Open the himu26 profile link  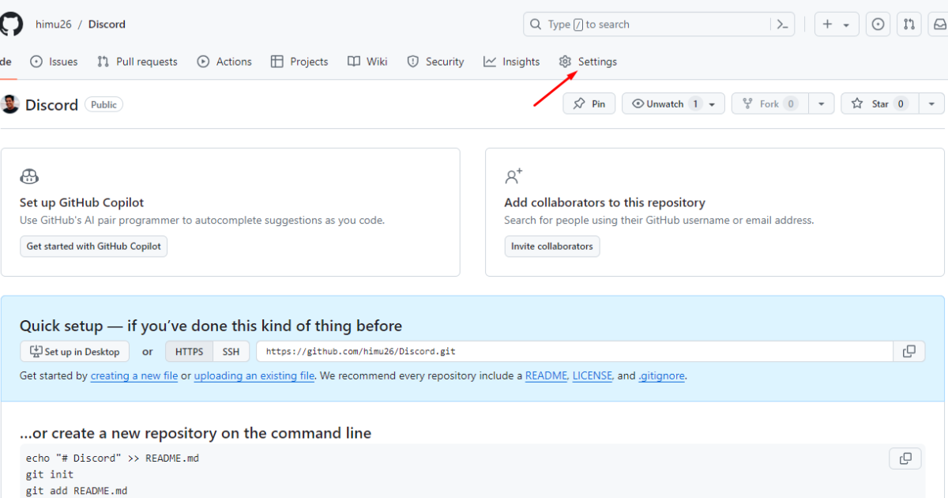coord(54,25)
